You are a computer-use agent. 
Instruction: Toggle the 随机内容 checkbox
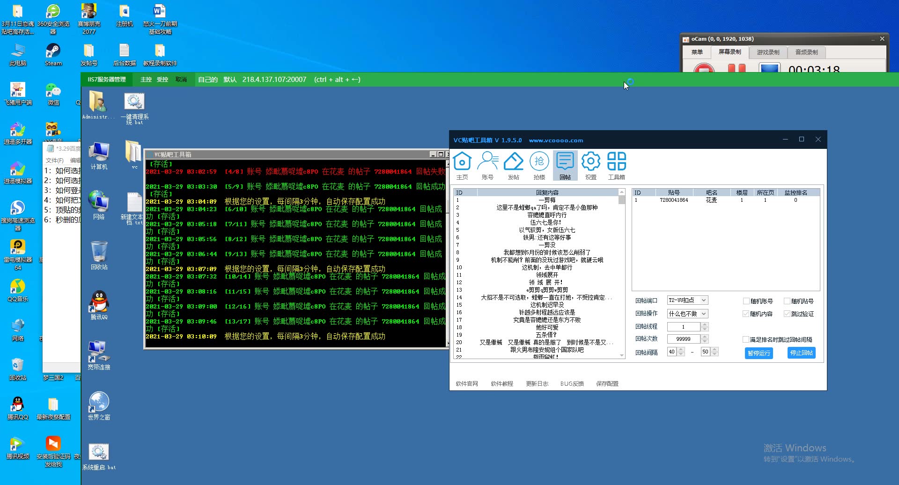[746, 314]
